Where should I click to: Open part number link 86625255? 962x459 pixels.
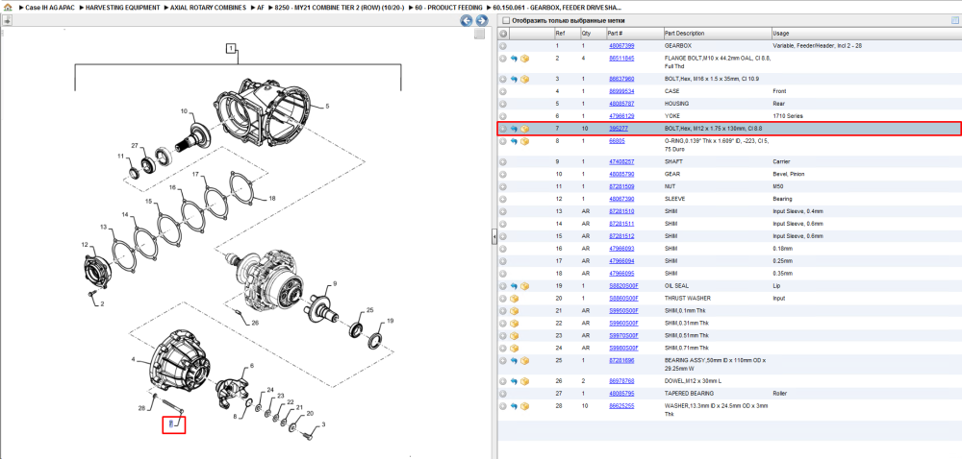click(x=621, y=406)
